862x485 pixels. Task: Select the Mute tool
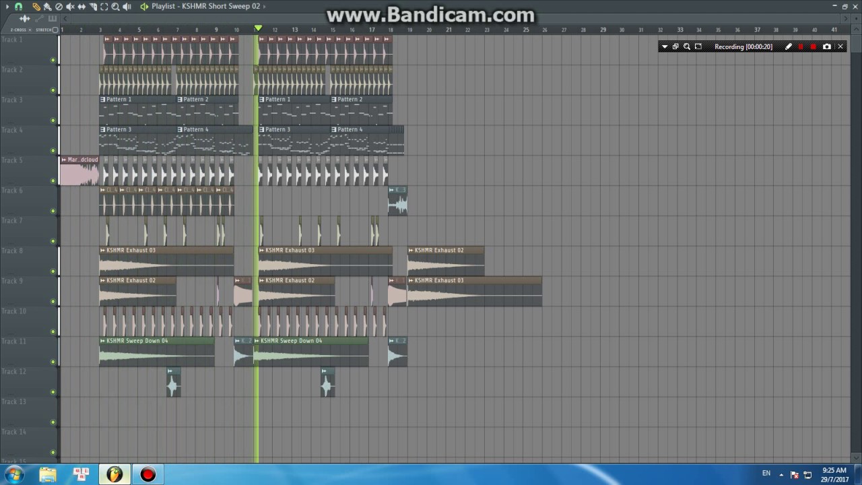pos(70,7)
